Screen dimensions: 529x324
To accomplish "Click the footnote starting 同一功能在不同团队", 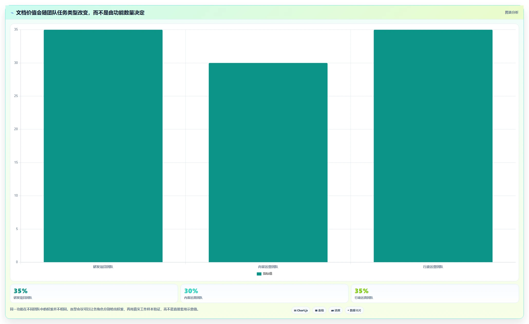I will [x=105, y=309].
